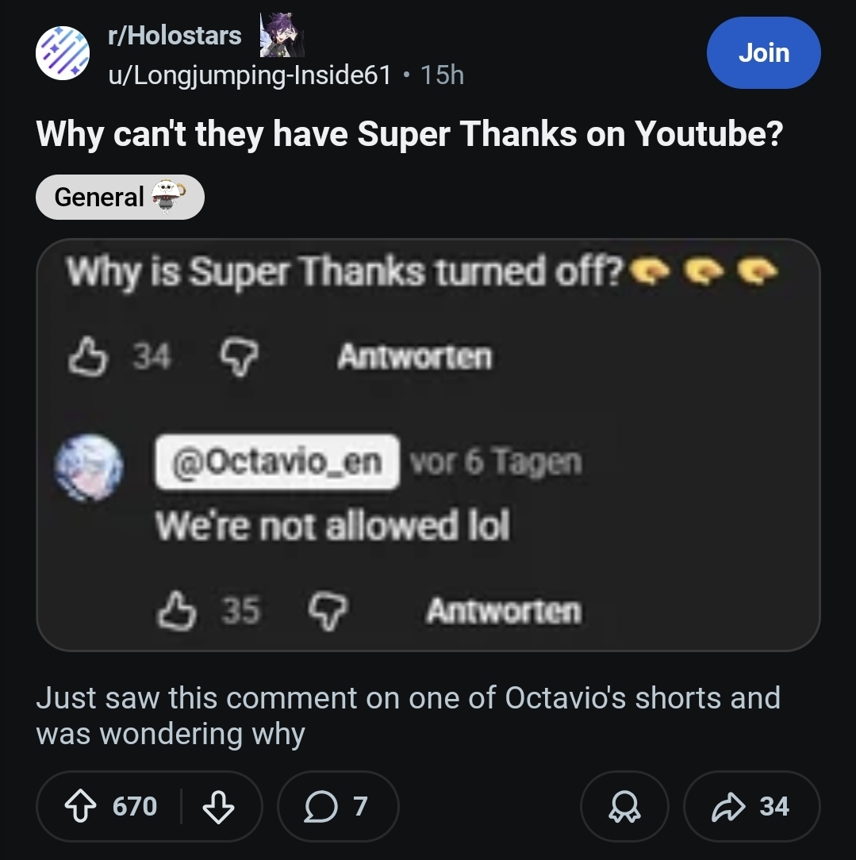Open the post title about Super Thanks
The width and height of the screenshot is (856, 860).
tap(409, 134)
